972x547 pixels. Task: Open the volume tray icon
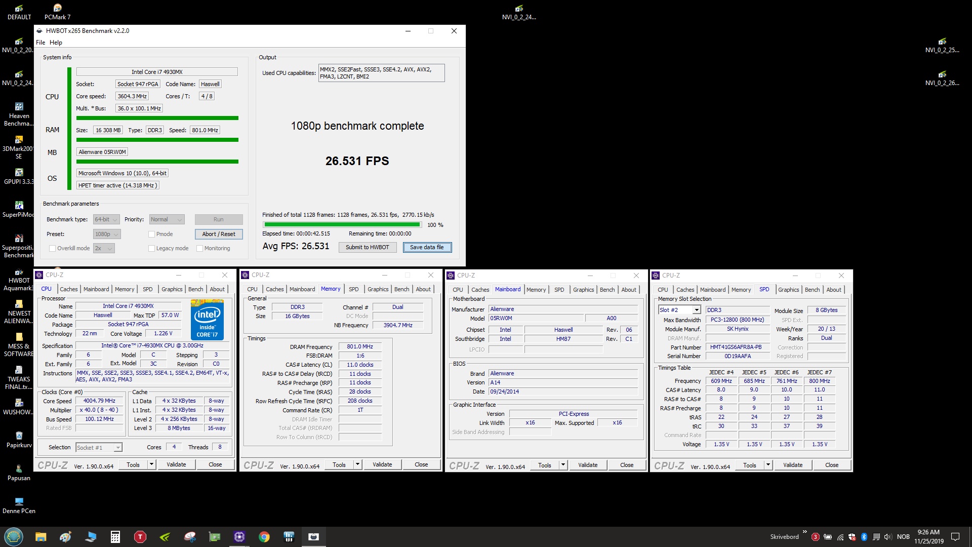pyautogui.click(x=888, y=537)
